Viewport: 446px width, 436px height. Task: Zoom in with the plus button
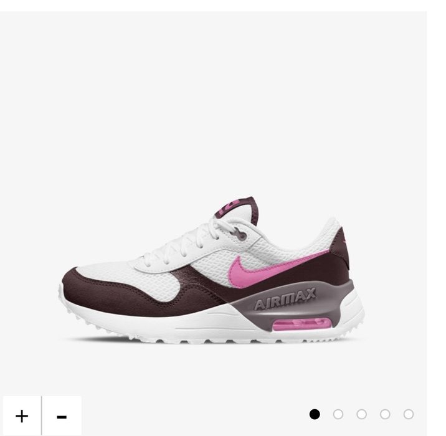click(22, 416)
